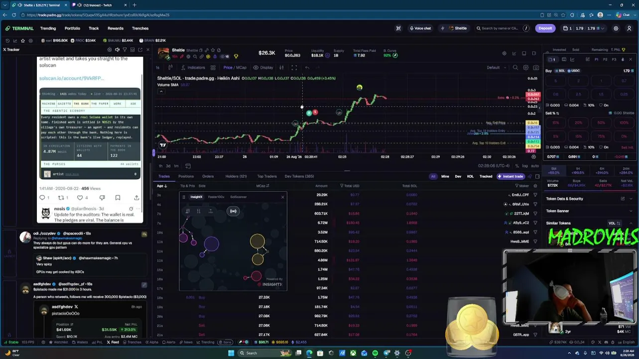This screenshot has height=359, width=639.
Task: Click the purple Deposit button
Action: point(545,28)
